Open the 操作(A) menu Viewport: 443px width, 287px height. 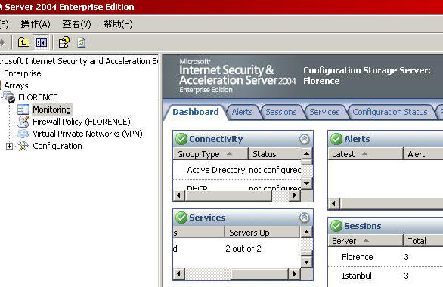[x=36, y=24]
